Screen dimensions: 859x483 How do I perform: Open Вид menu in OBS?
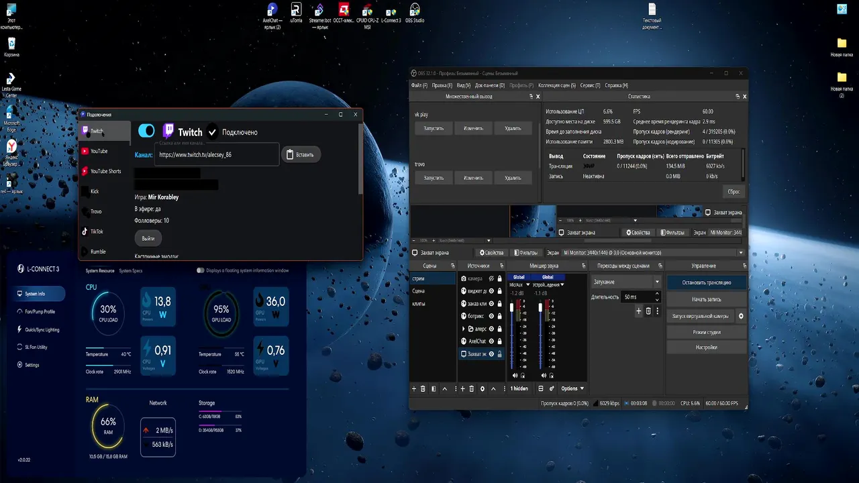coord(464,85)
